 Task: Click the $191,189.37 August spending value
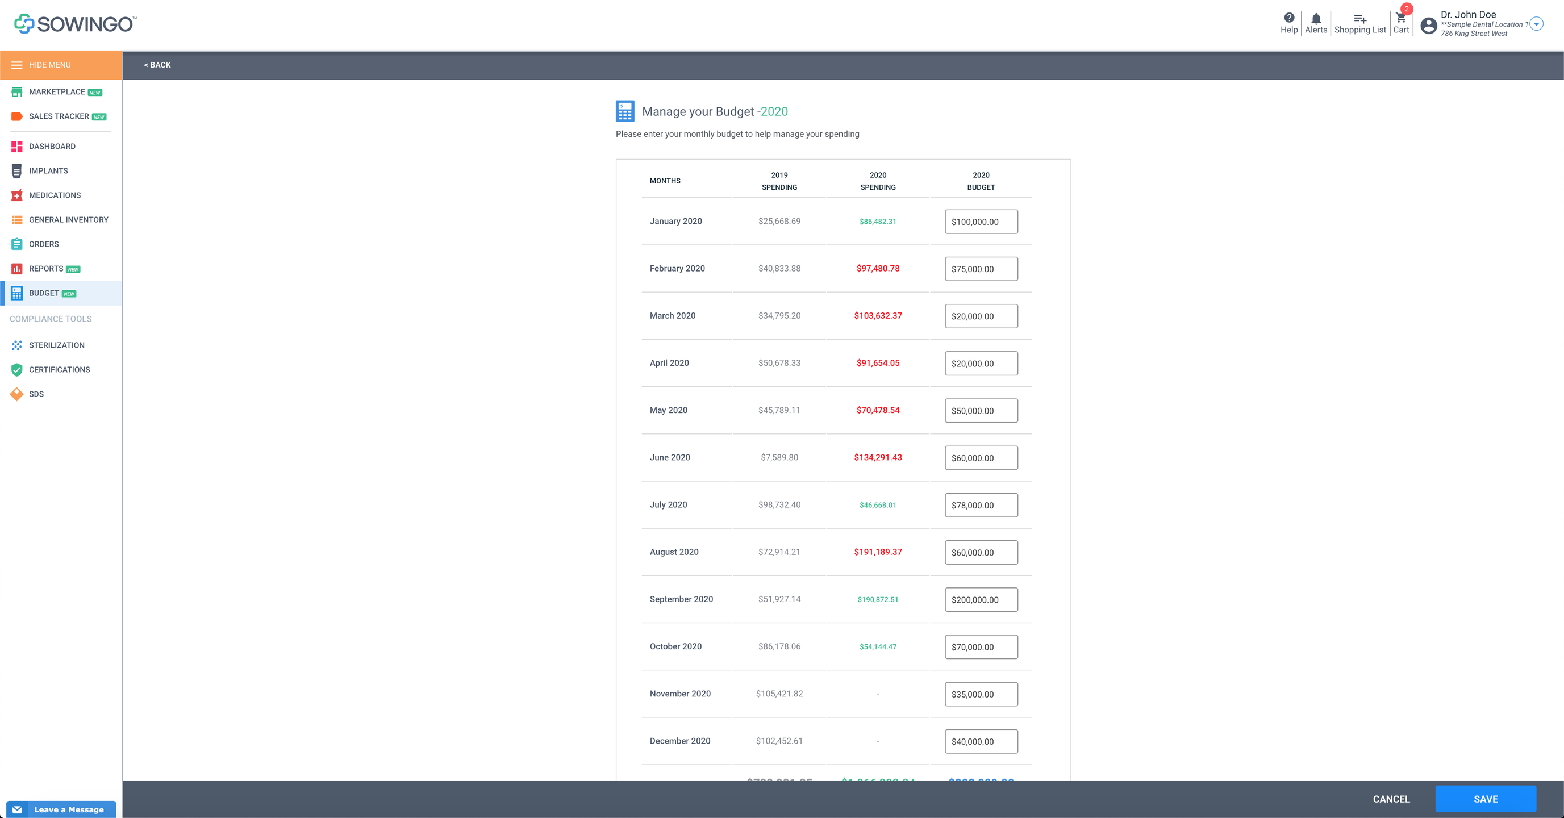tap(878, 552)
